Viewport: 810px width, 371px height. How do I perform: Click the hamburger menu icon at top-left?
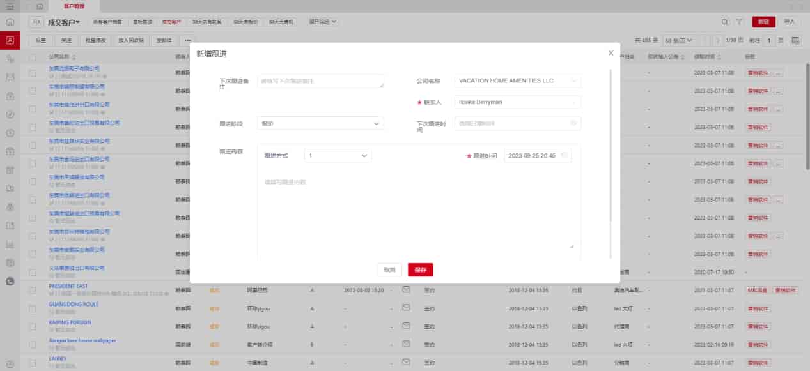(x=10, y=6)
